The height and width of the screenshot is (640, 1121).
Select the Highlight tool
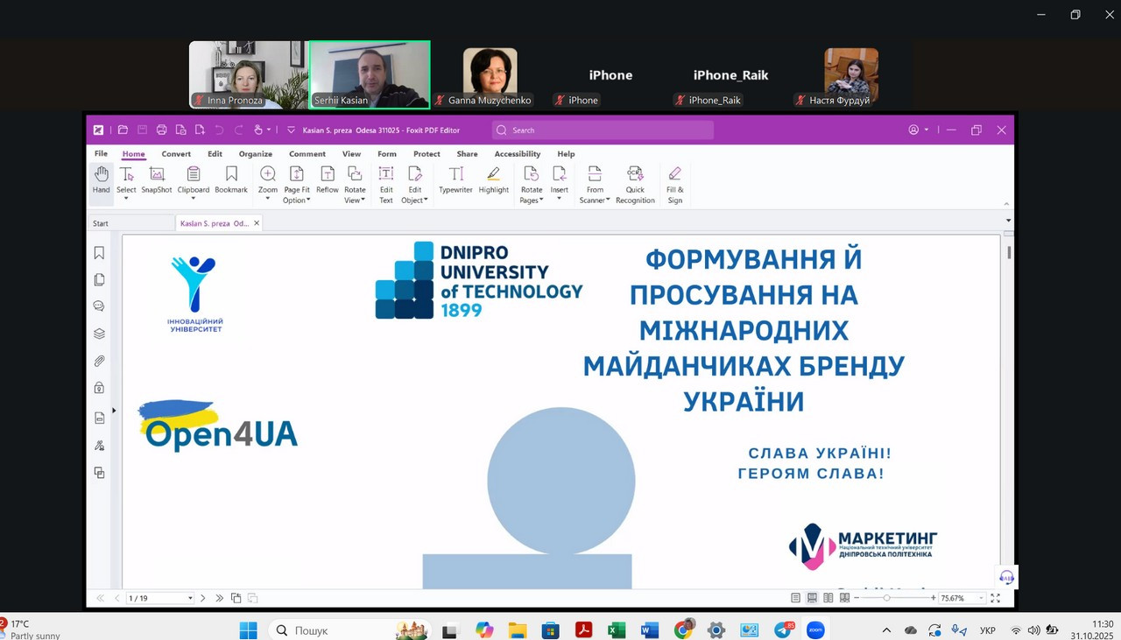[493, 179]
